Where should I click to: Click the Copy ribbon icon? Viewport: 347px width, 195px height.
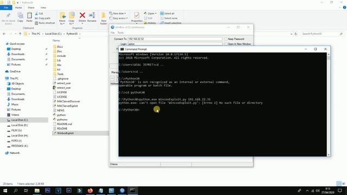pos(20,17)
